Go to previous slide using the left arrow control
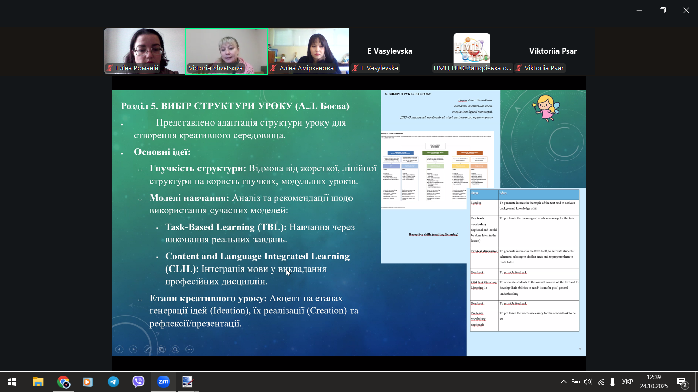The width and height of the screenshot is (698, 392). coord(119,349)
